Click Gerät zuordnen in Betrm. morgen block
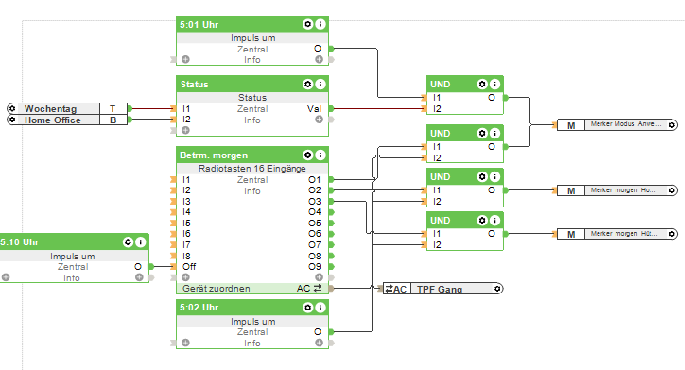 [x=217, y=288]
